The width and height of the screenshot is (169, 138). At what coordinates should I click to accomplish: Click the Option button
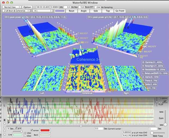[x=27, y=7]
